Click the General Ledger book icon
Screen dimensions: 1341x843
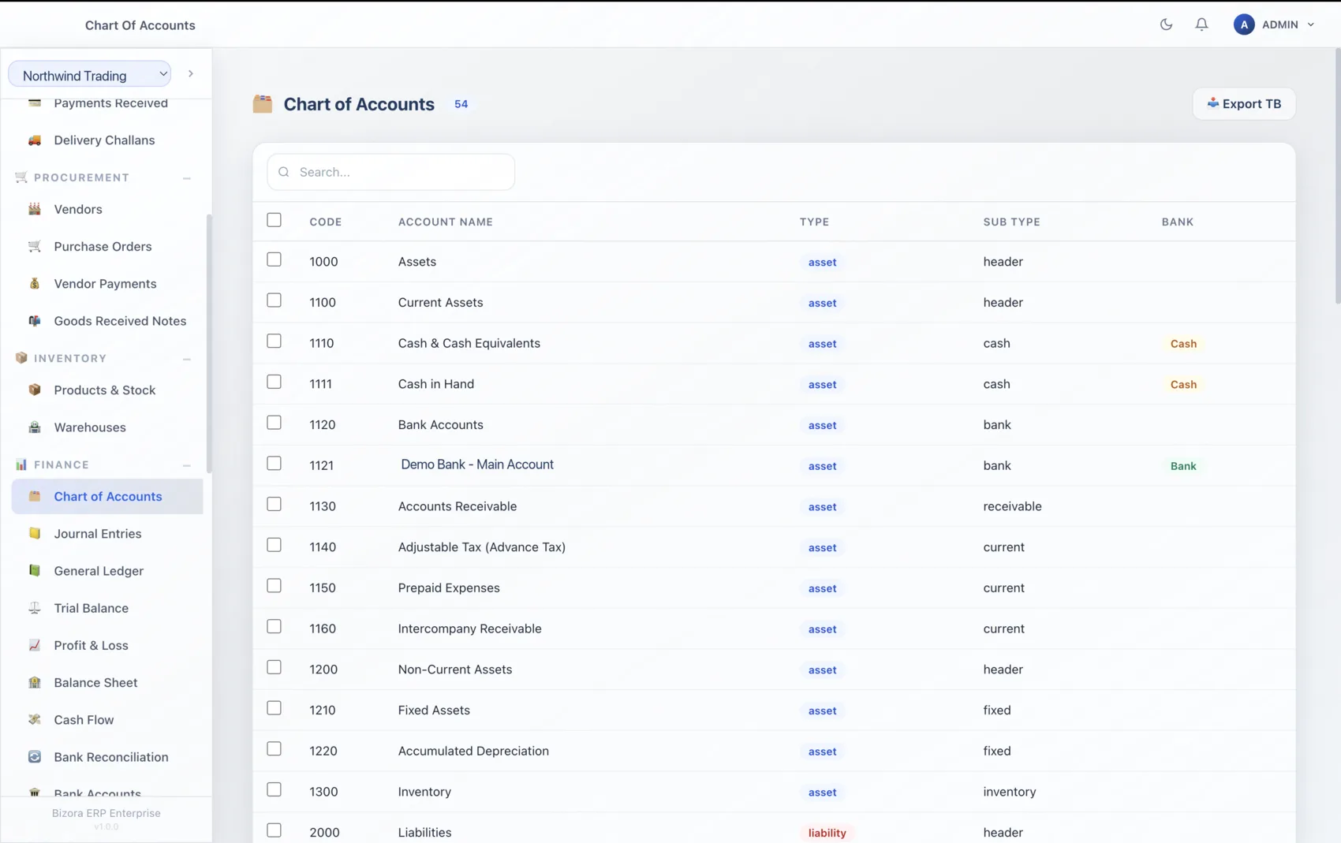coord(35,570)
